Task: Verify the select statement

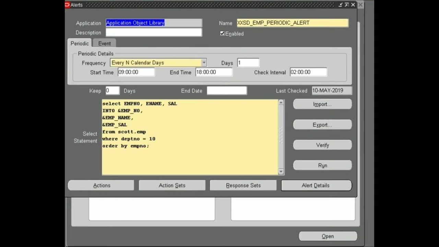Action: coord(322,145)
